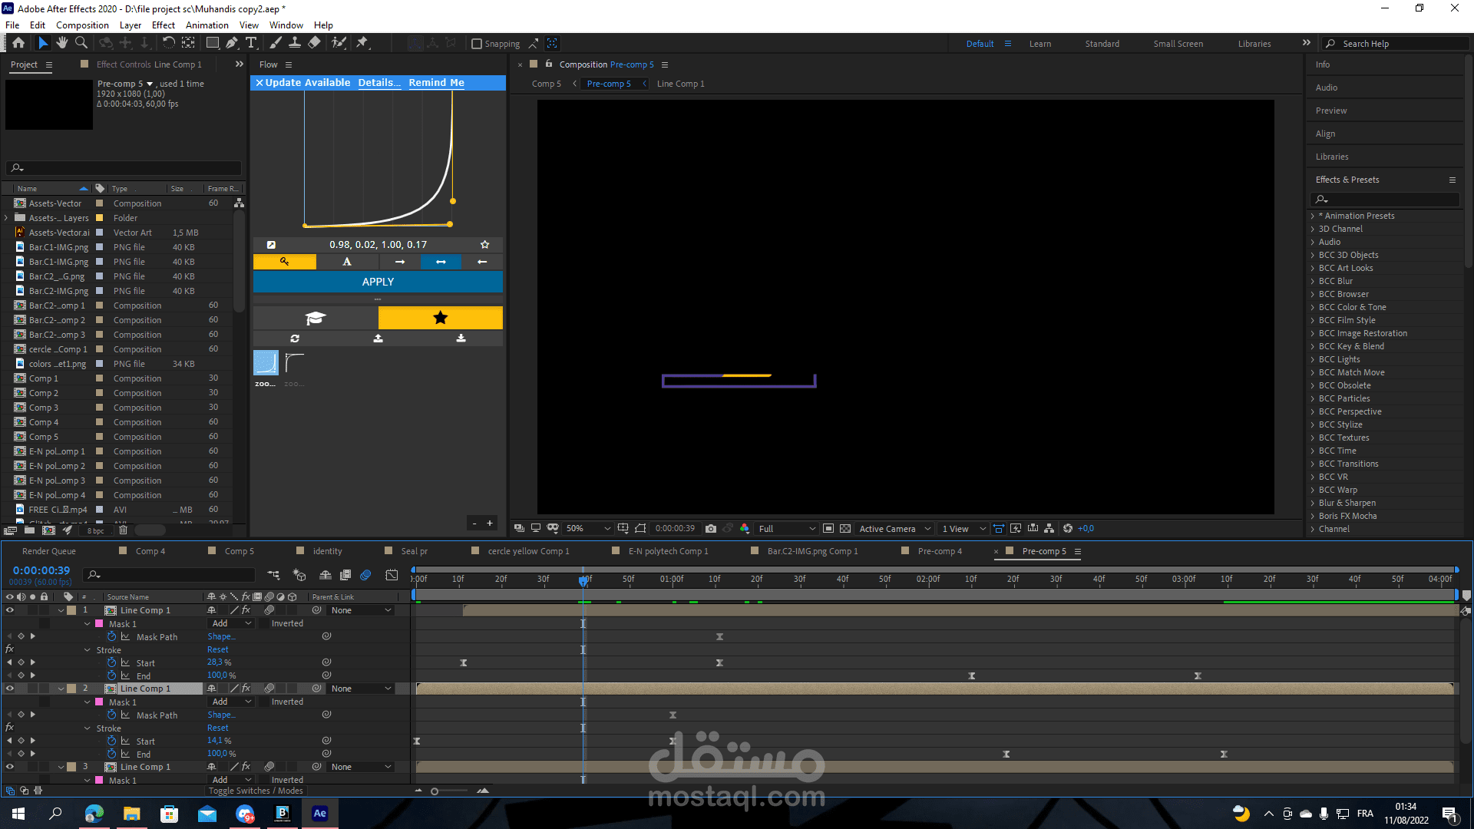
Task: Enable the Snapping checkbox
Action: pos(477,44)
